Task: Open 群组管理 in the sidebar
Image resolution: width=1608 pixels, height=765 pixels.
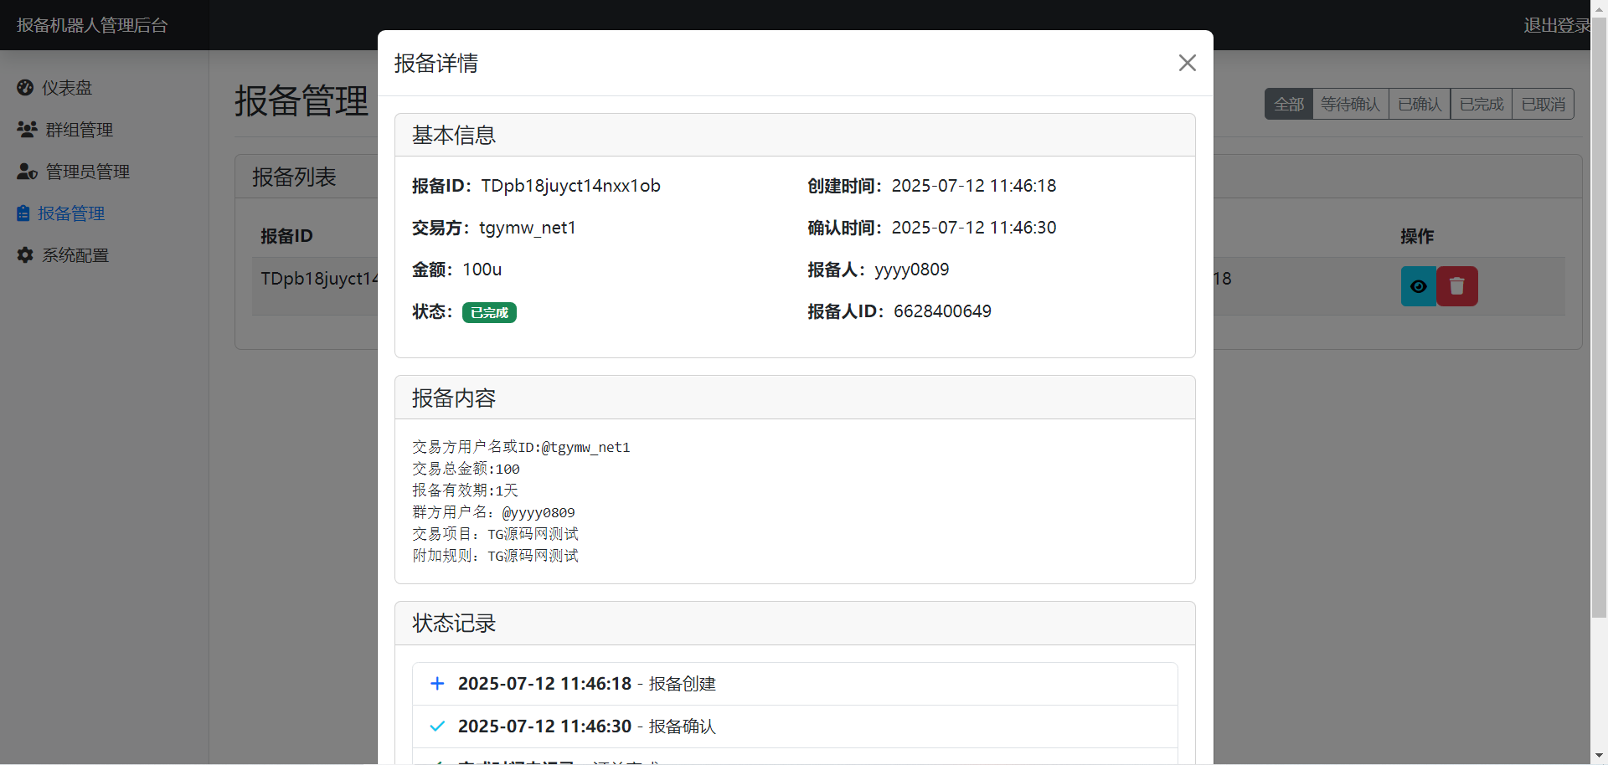Action: tap(79, 130)
